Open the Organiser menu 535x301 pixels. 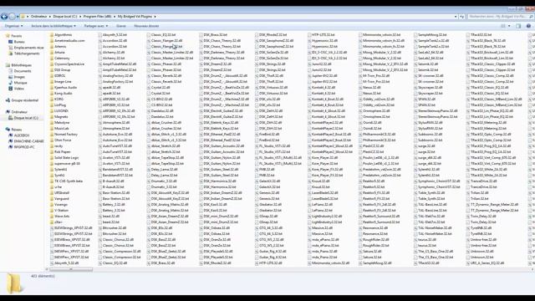13,26
